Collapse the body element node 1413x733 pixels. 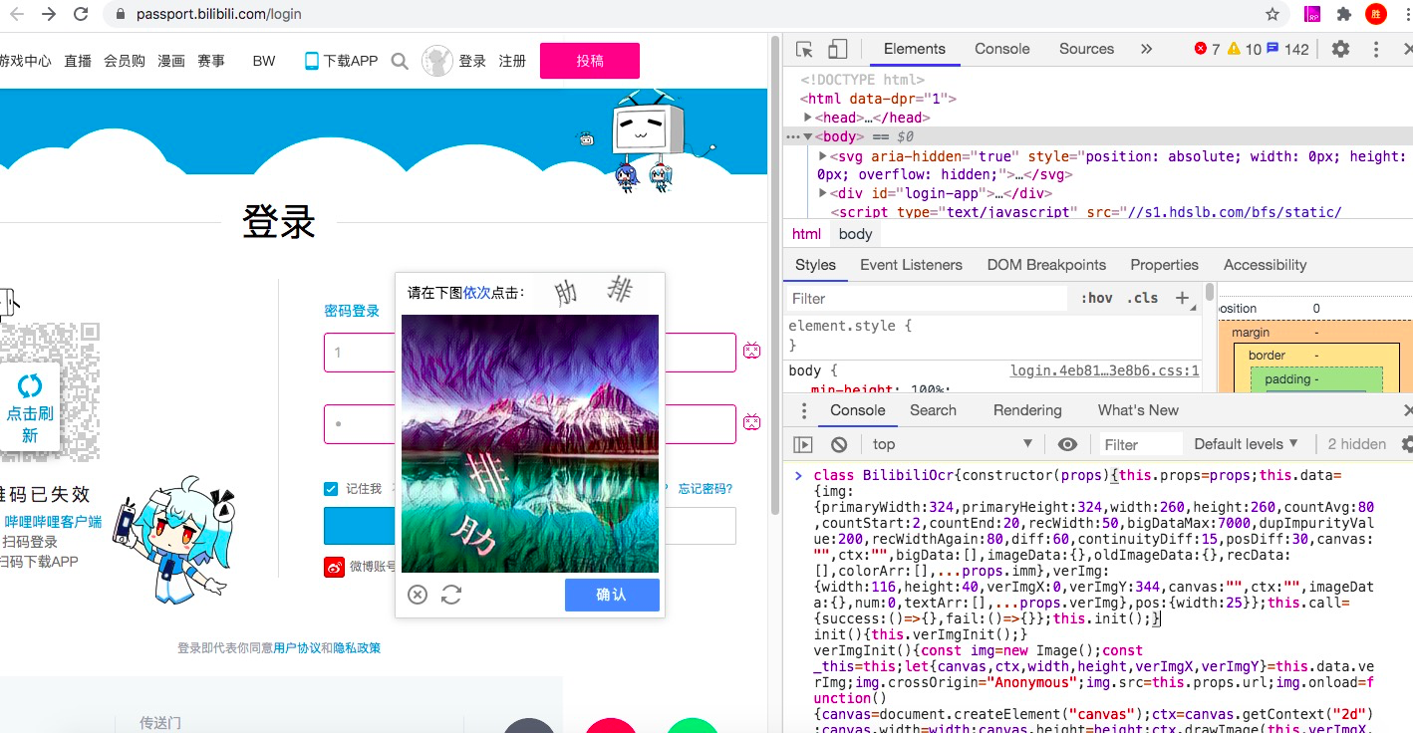[808, 136]
